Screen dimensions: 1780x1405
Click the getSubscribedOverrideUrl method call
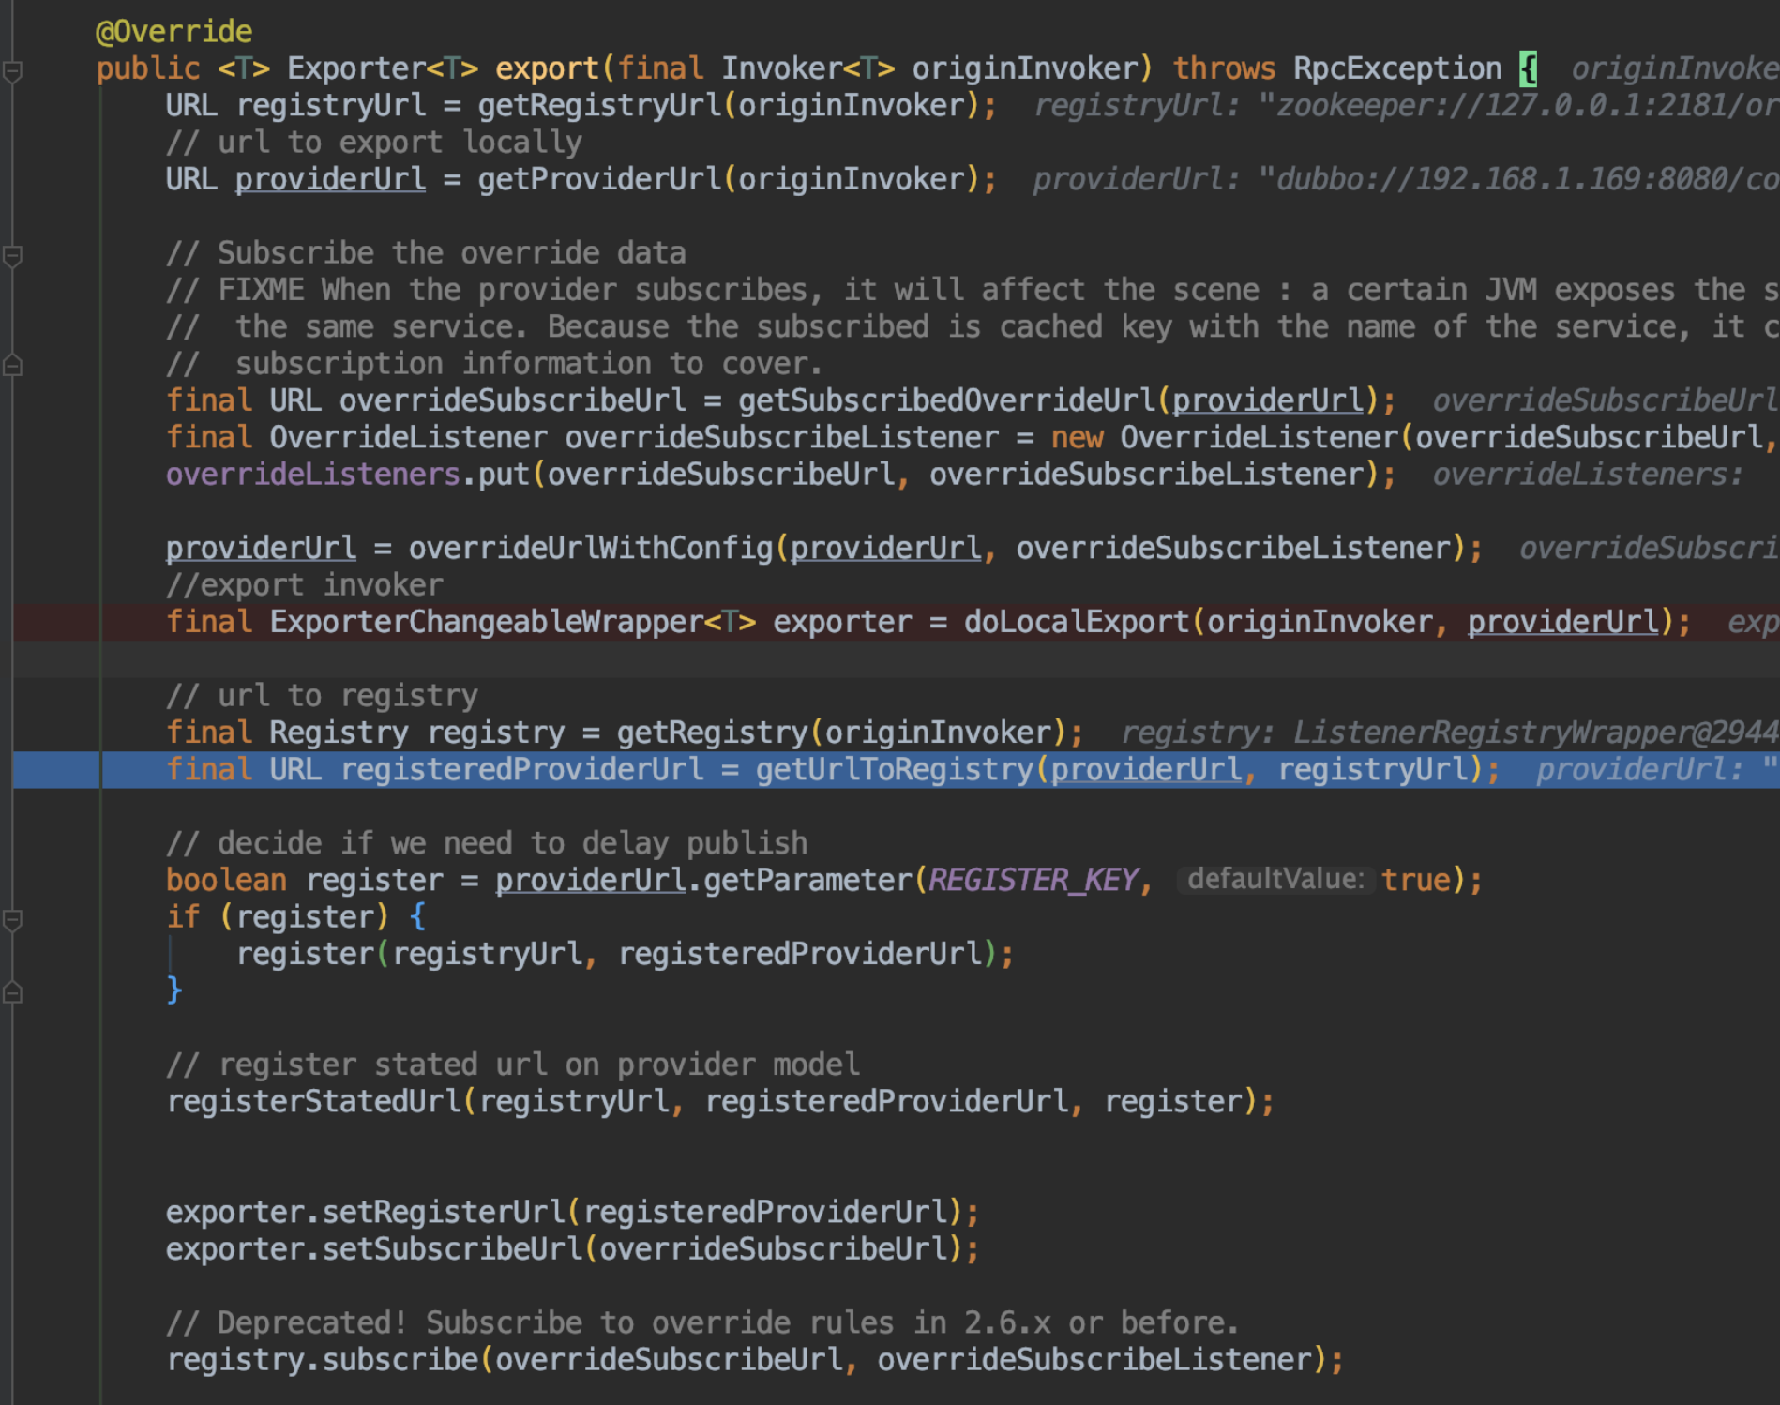pos(946,400)
